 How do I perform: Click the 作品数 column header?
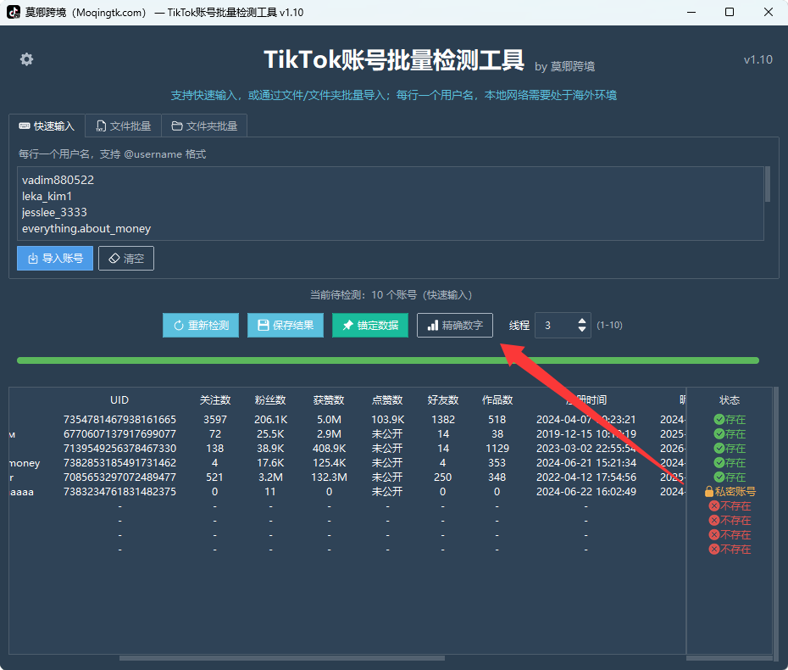[x=497, y=400]
